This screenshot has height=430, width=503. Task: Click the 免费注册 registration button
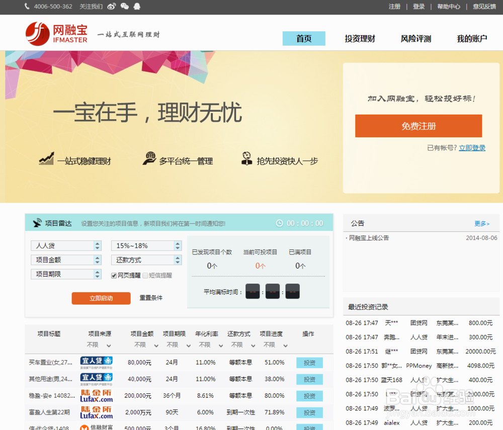[x=418, y=126]
